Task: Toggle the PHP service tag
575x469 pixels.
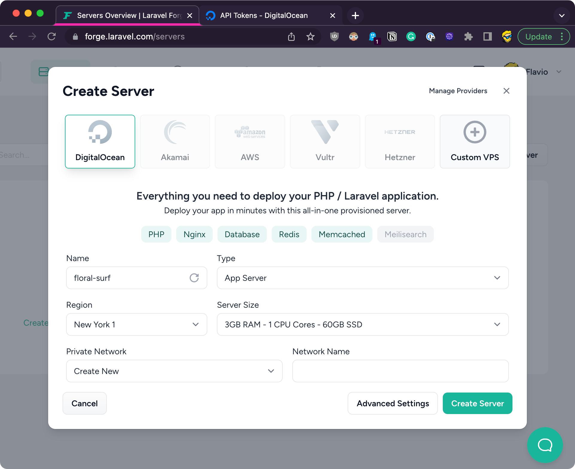Action: click(x=156, y=234)
